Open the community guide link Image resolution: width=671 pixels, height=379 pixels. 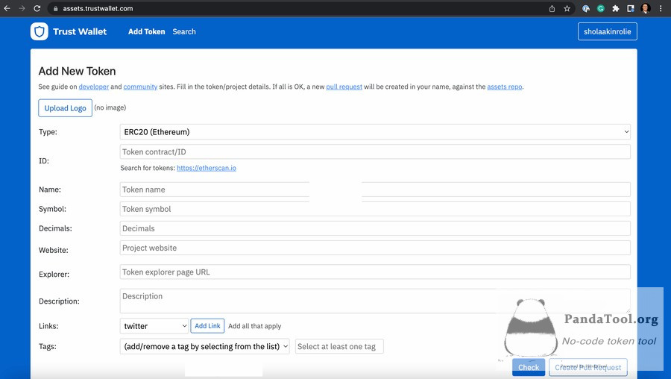point(140,87)
